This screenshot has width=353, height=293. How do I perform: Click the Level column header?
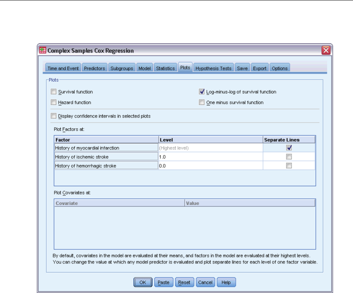click(211, 140)
